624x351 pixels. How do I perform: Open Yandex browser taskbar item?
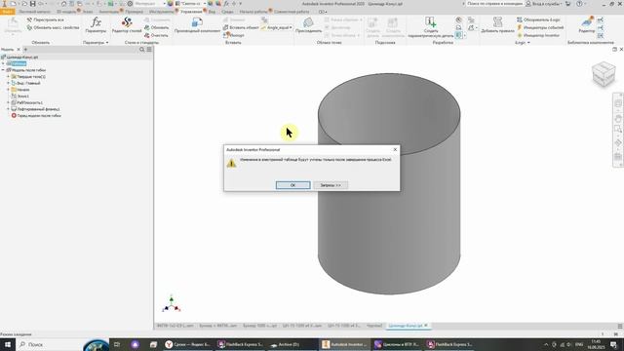tap(188, 344)
